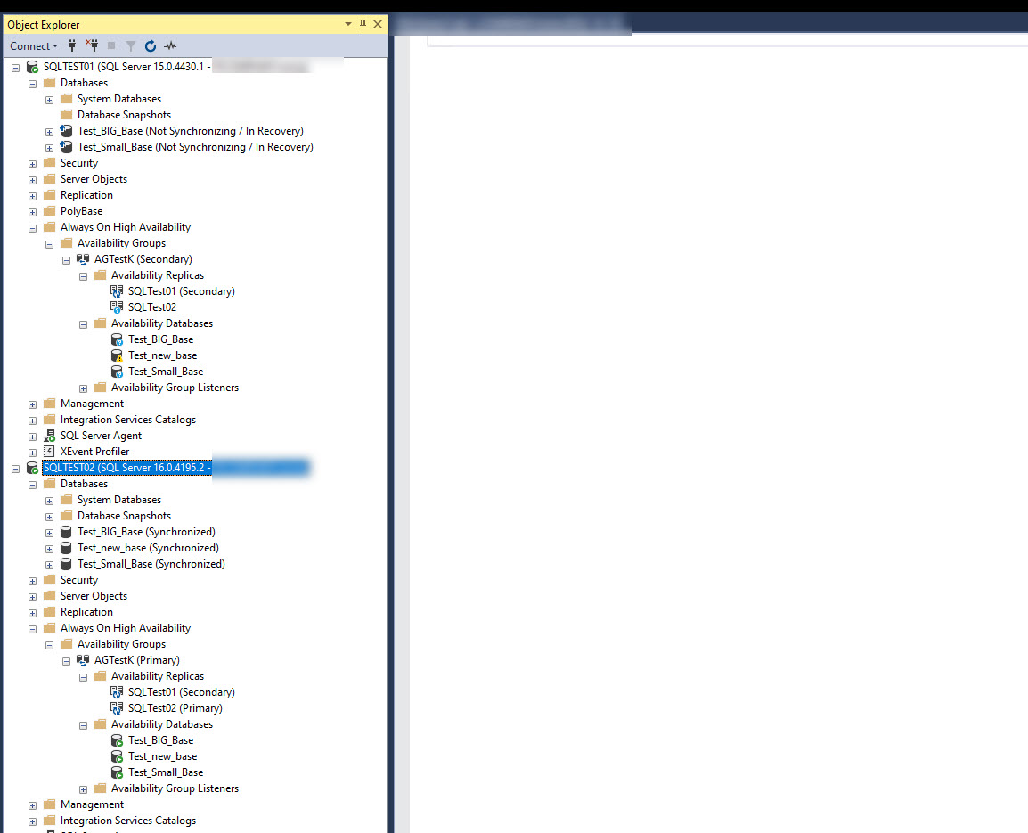Select Test_BIG_Base (Not Synchronizing / In Recovery)
1028x833 pixels.
coord(190,131)
